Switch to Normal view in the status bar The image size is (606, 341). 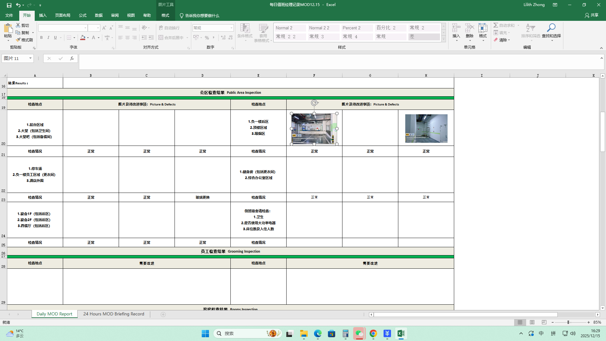[x=520, y=322]
